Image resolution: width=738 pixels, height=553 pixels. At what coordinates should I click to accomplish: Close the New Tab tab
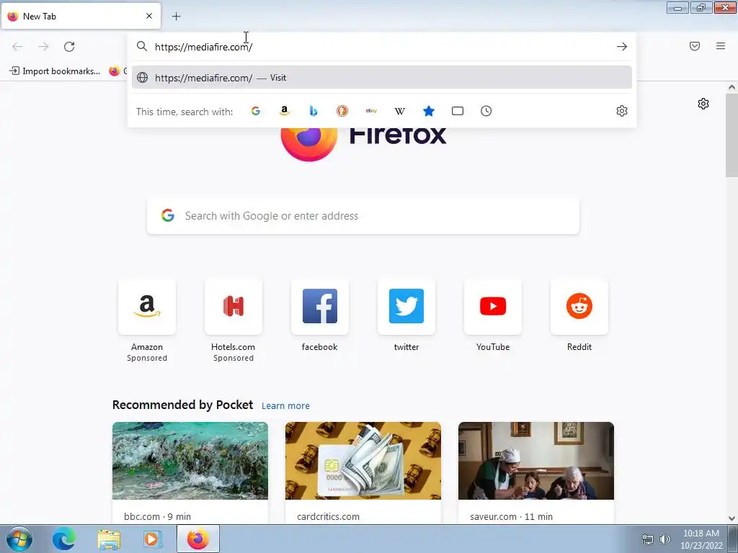(149, 16)
